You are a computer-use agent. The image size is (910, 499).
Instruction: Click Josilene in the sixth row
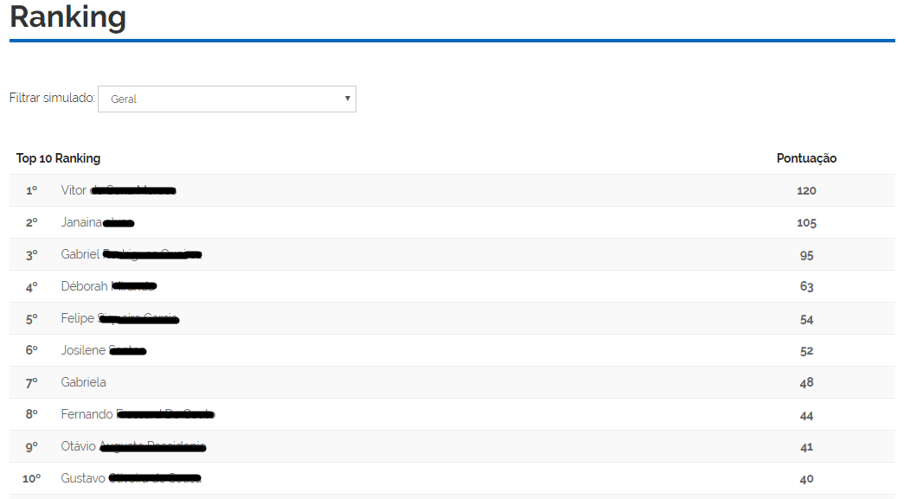(x=83, y=350)
